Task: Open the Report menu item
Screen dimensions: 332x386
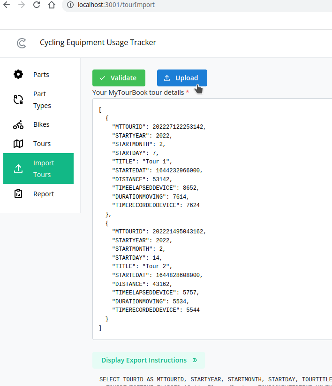Action: (x=38, y=194)
